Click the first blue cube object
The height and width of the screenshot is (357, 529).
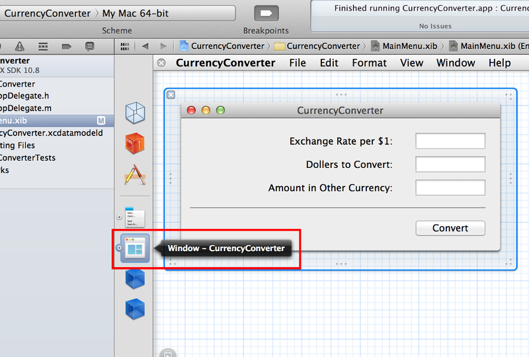pyautogui.click(x=135, y=278)
